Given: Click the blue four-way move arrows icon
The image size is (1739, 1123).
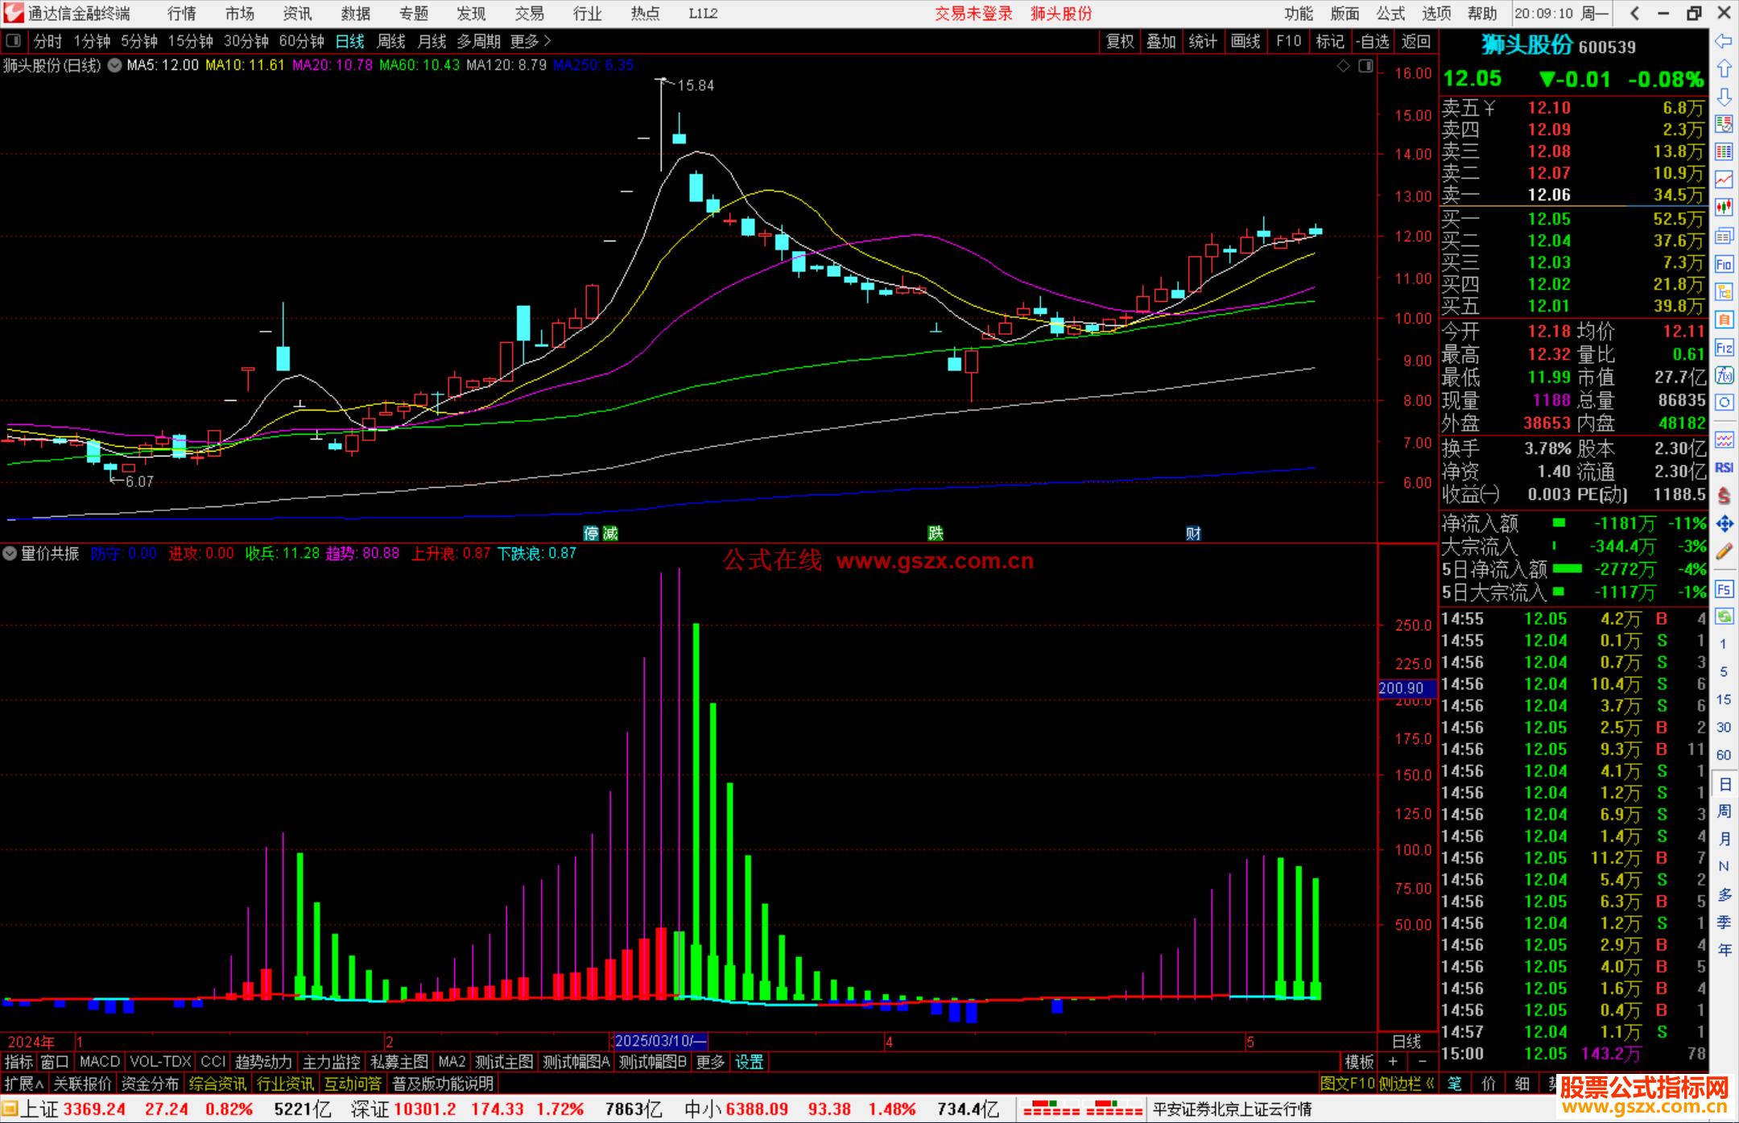Looking at the screenshot, I should coord(1724,524).
